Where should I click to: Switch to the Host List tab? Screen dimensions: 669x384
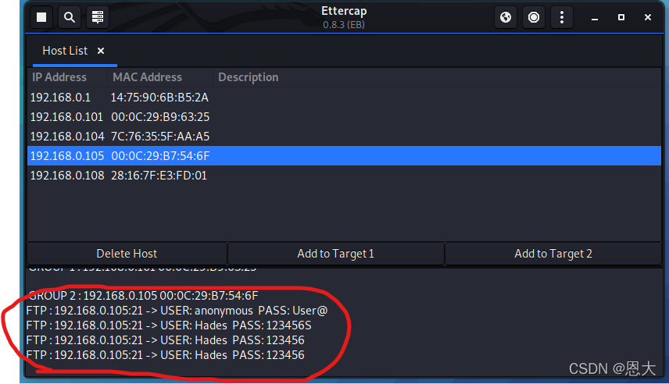[x=65, y=51]
